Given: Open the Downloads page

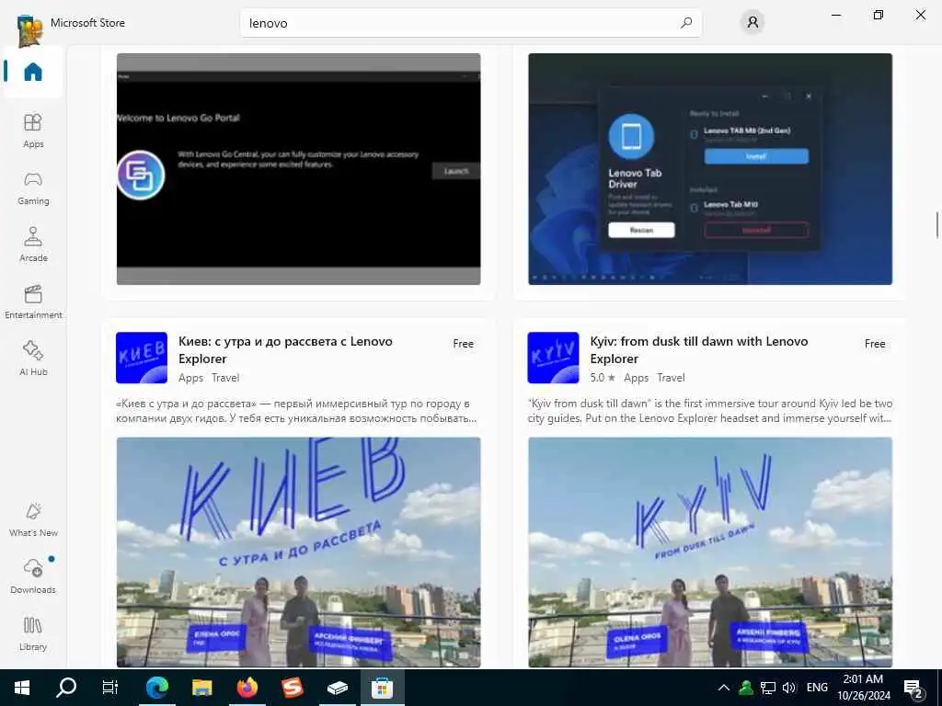Looking at the screenshot, I should tap(33, 576).
